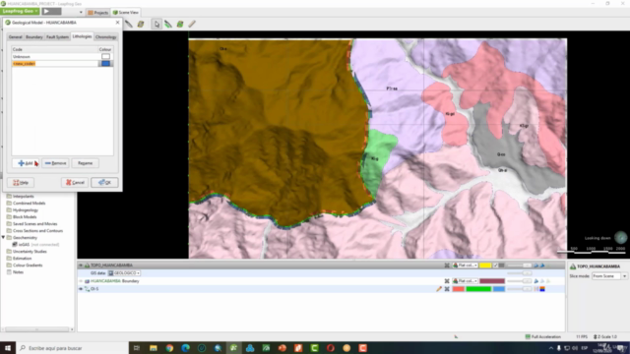
Task: Click the Remove lithology button
Action: [55, 163]
